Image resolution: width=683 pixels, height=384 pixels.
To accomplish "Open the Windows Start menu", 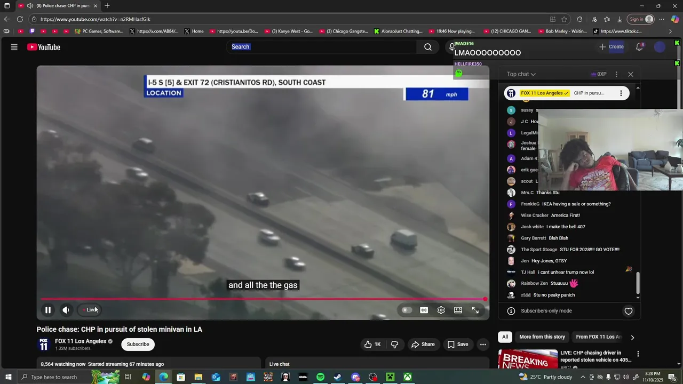I will tap(8, 377).
